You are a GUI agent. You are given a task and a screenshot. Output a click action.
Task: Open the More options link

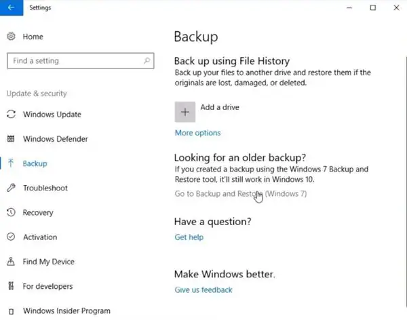coord(197,133)
